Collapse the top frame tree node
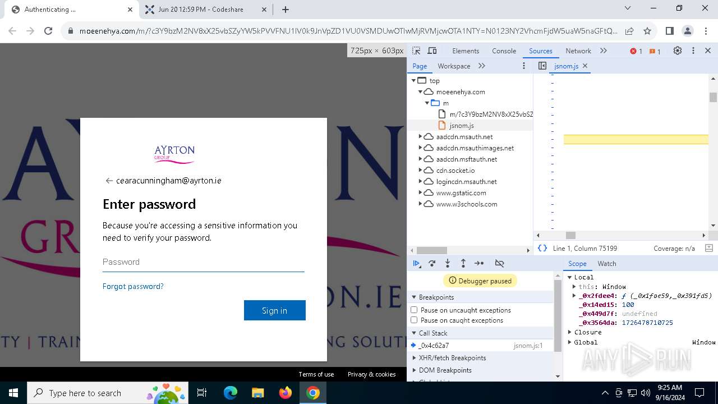 coord(414,81)
